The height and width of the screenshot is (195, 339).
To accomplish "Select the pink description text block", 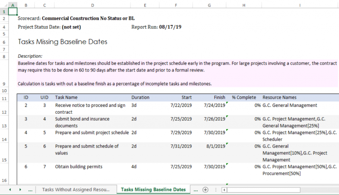I will pos(177,73).
